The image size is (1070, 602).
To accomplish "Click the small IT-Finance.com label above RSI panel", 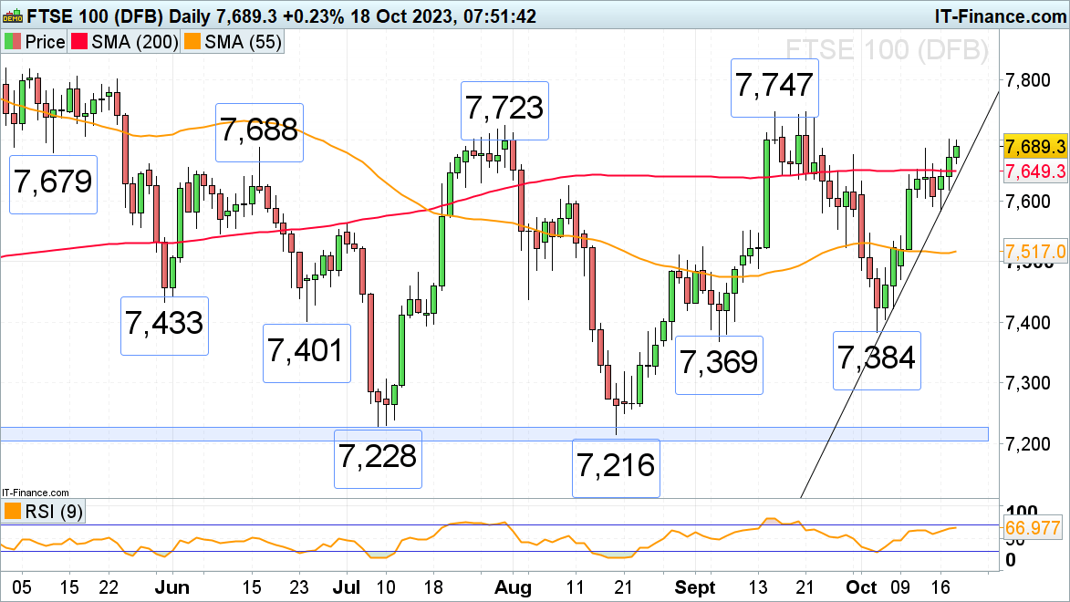I will pyautogui.click(x=36, y=493).
